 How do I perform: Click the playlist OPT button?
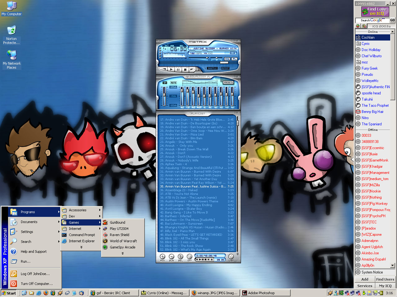[x=190, y=256]
